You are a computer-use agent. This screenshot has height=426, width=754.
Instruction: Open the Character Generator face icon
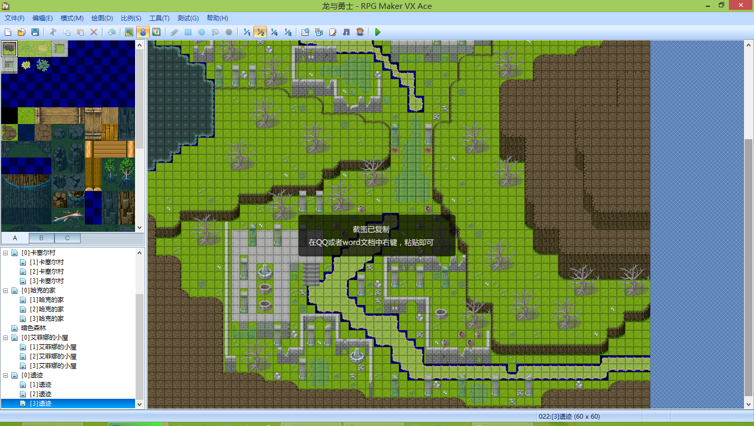[360, 32]
